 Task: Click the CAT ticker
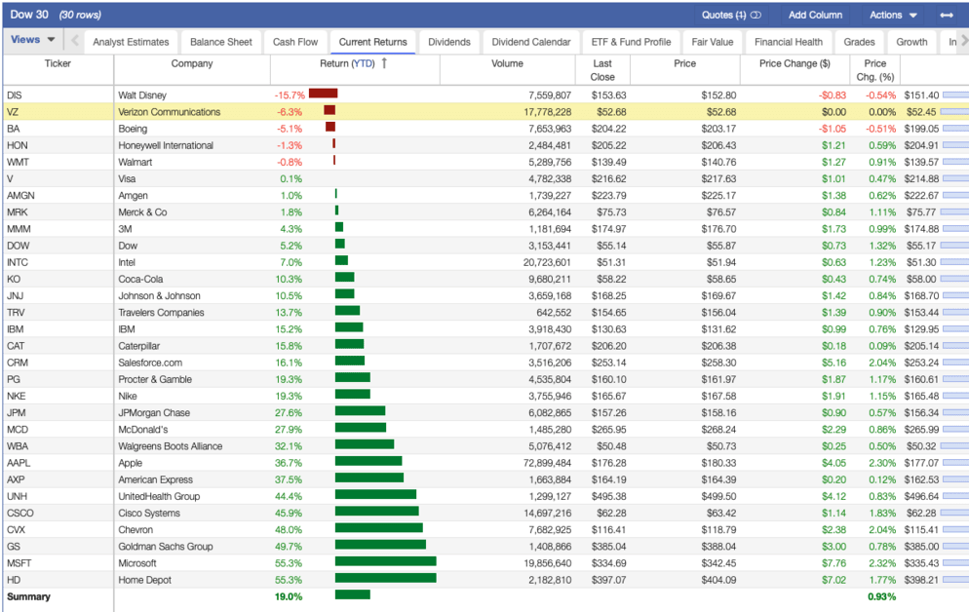16,346
